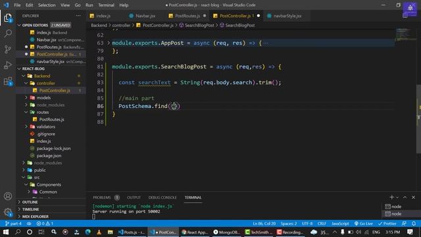Click CRLF end of line setting
This screenshot has width=421, height=237.
(x=322, y=223)
